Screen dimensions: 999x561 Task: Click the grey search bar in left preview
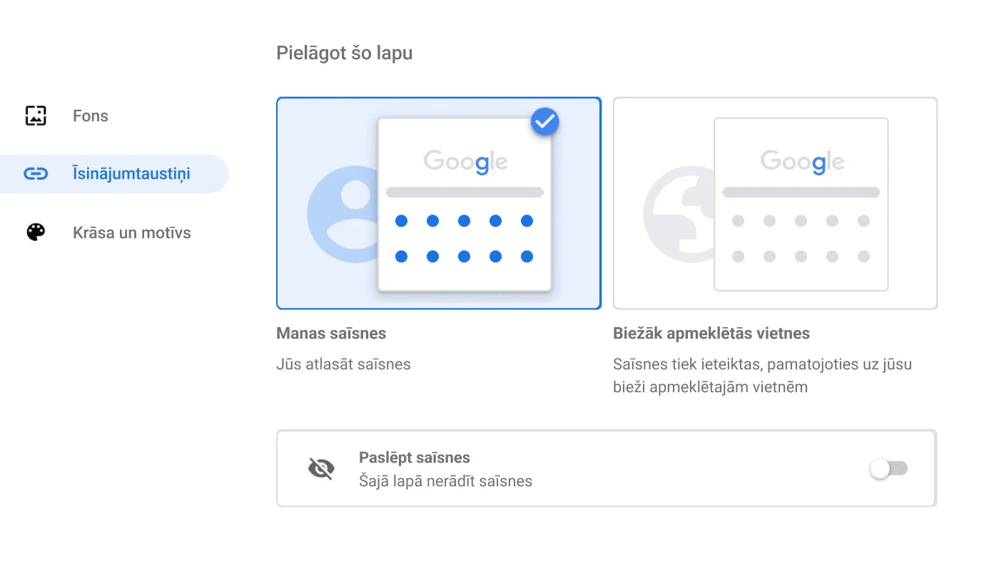[x=465, y=191]
